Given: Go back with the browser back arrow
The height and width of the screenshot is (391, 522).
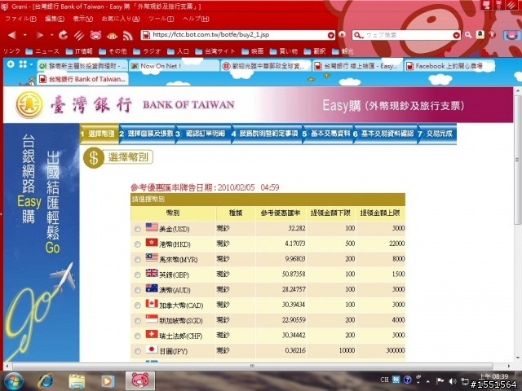Looking at the screenshot, I should [x=12, y=35].
